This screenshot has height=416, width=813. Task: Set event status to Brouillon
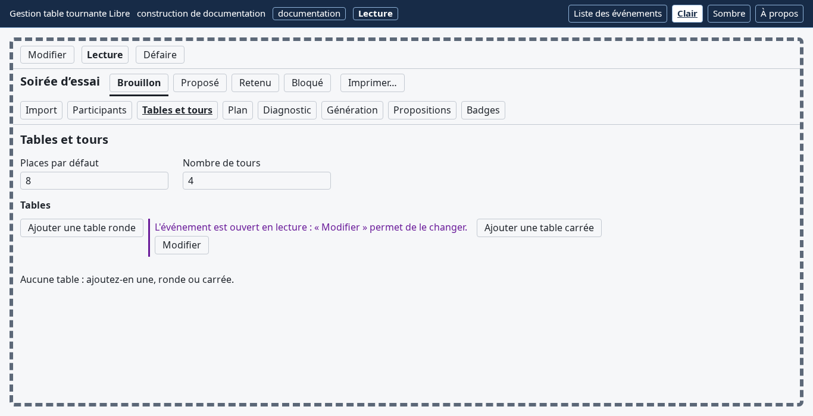[x=139, y=83]
